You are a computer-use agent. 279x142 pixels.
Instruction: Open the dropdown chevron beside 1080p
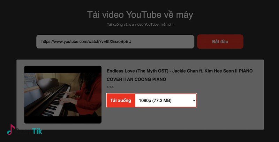[x=194, y=100]
